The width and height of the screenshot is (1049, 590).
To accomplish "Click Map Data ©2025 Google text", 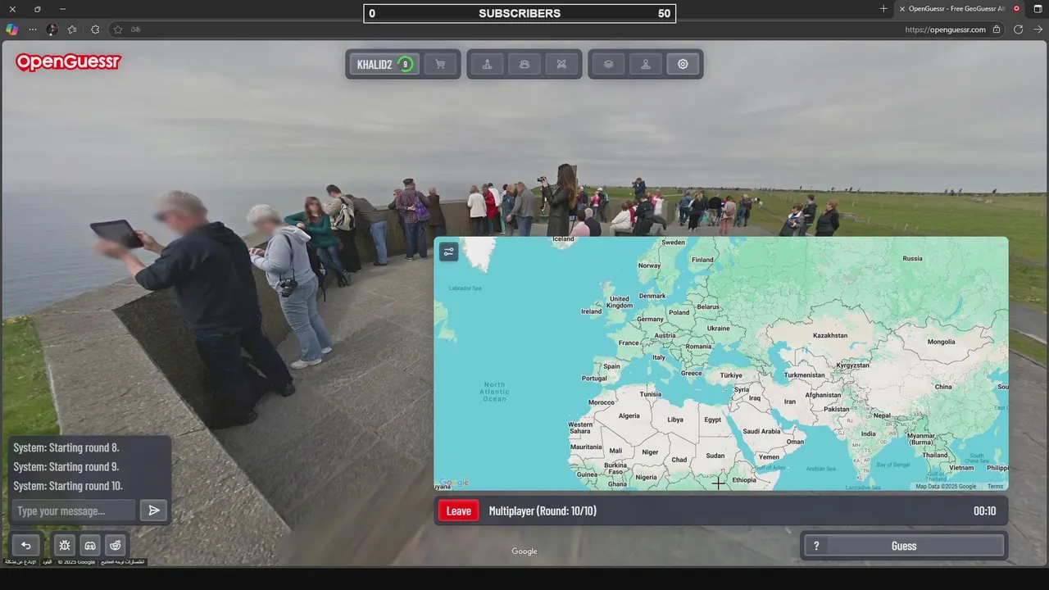I will (946, 486).
